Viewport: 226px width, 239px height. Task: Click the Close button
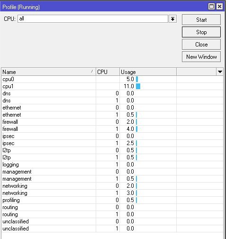point(201,45)
